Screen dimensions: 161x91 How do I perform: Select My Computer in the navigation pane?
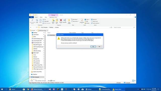tap(36, 77)
